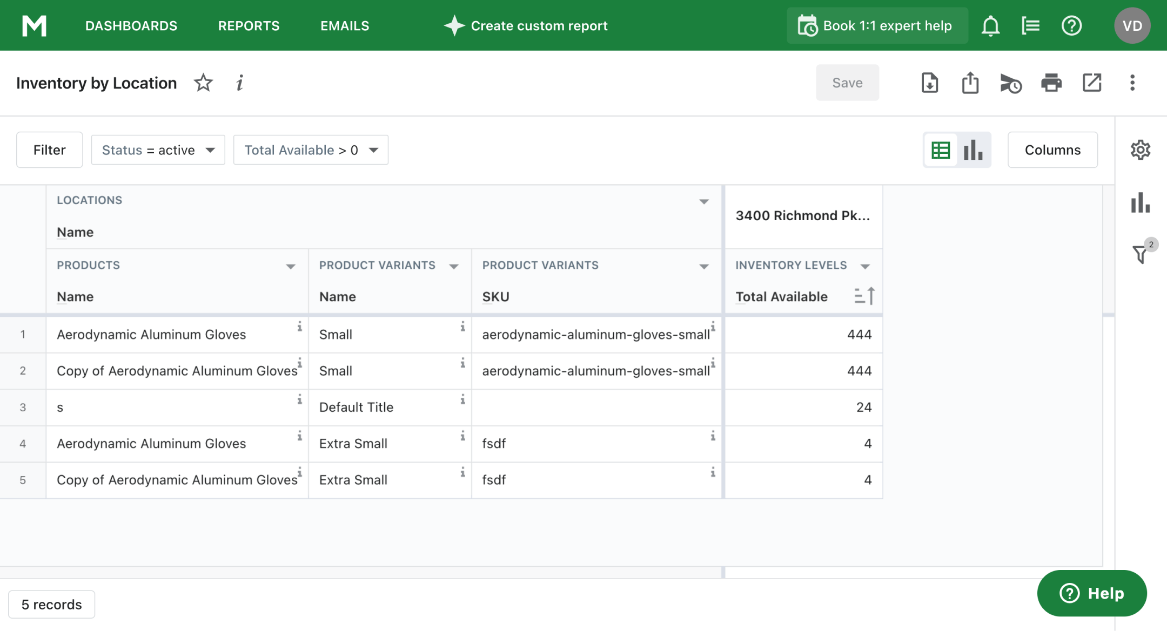The height and width of the screenshot is (631, 1167).
Task: Click the 5 records counter
Action: pos(51,605)
